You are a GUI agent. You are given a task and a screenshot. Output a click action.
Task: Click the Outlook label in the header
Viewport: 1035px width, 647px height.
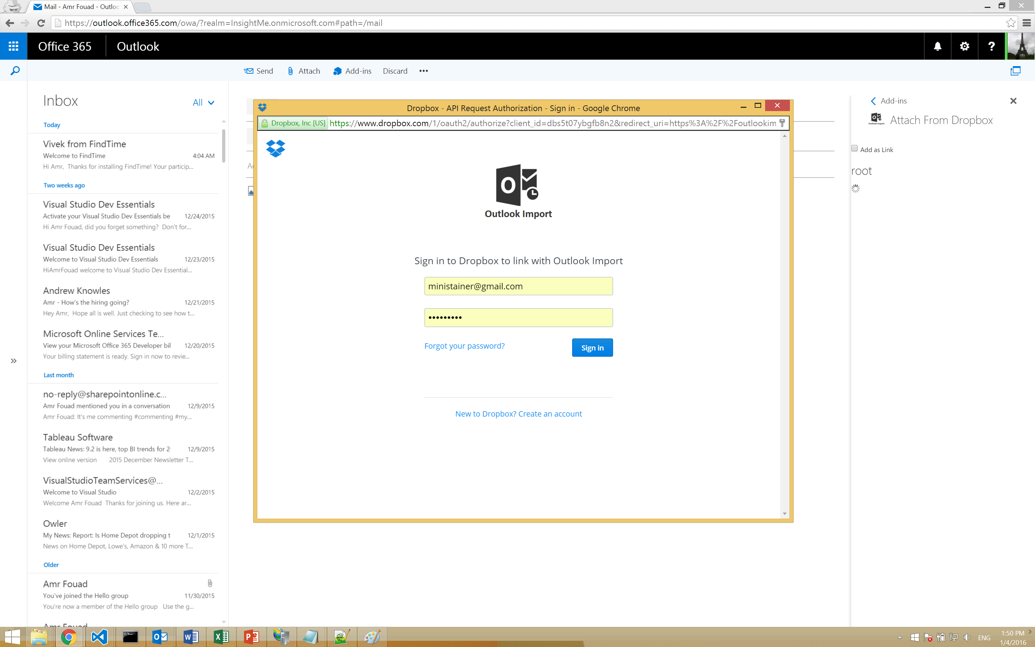point(138,46)
